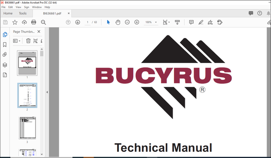This screenshot has height=158, width=271.
Task: Open the notifications bell
Action: point(268,13)
